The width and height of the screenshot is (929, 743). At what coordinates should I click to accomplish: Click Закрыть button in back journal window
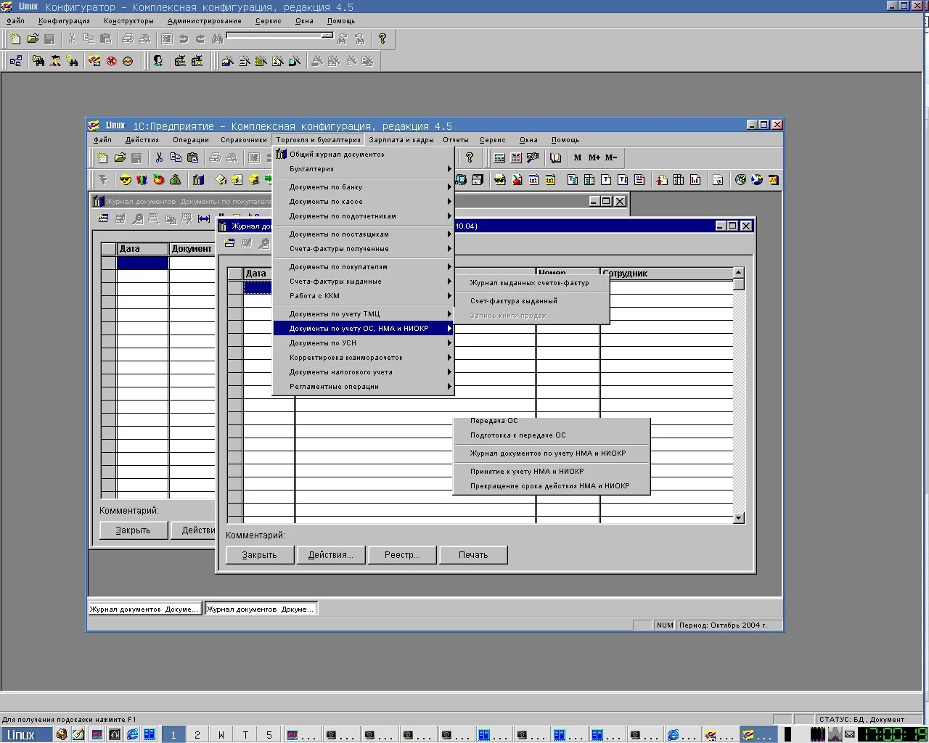pyautogui.click(x=133, y=530)
